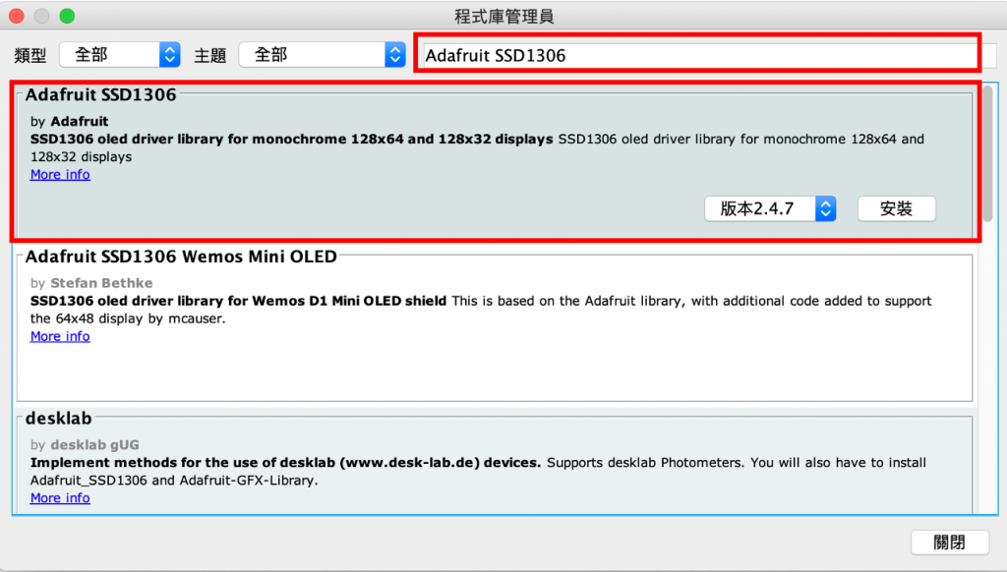
Task: Open More info link for Adafruit SSD1306
Action: click(x=60, y=175)
